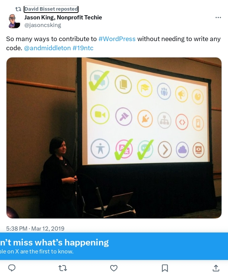Click the tweet body text about contributing
Image resolution: width=228 pixels, height=274 pixels.
pyautogui.click(x=113, y=43)
